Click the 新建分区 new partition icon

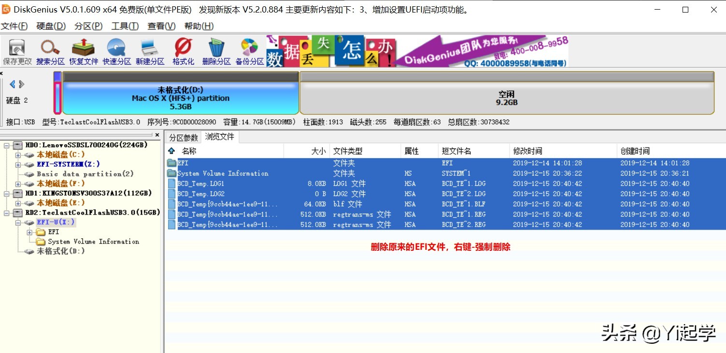tap(150, 50)
